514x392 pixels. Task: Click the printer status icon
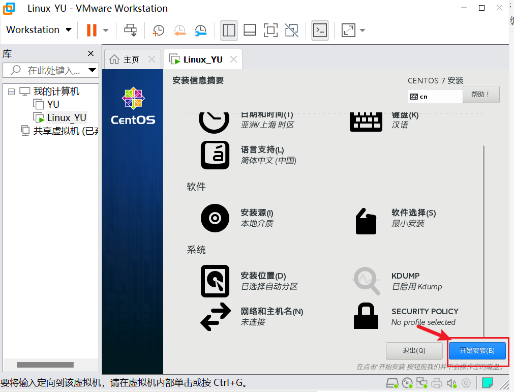pos(437,383)
